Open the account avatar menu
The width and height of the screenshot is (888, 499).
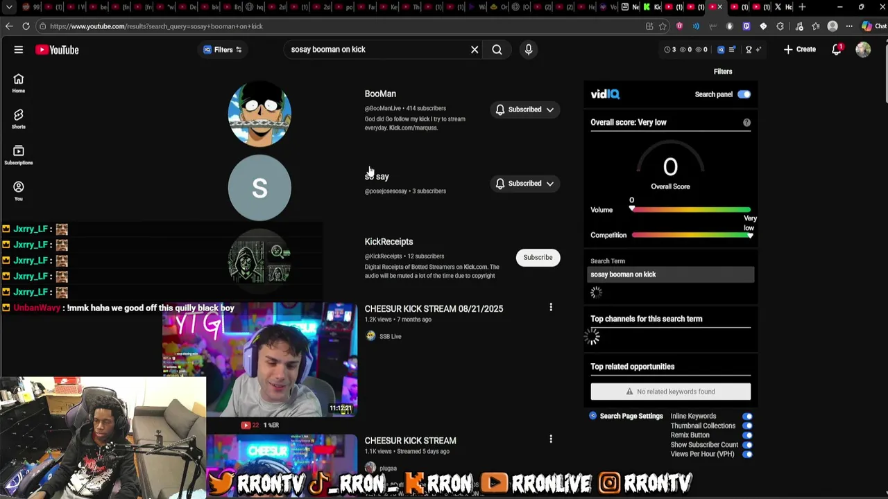point(863,50)
